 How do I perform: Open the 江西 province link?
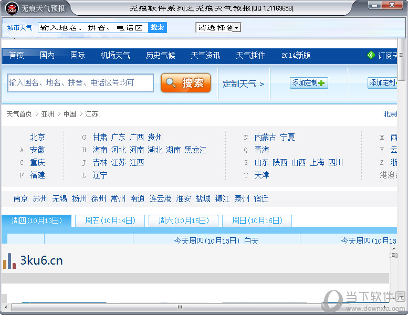click(137, 163)
